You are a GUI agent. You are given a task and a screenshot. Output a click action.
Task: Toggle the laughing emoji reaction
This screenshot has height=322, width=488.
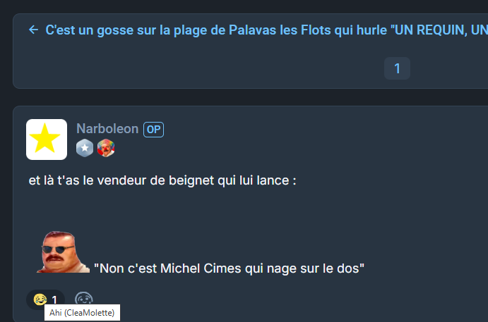40,299
